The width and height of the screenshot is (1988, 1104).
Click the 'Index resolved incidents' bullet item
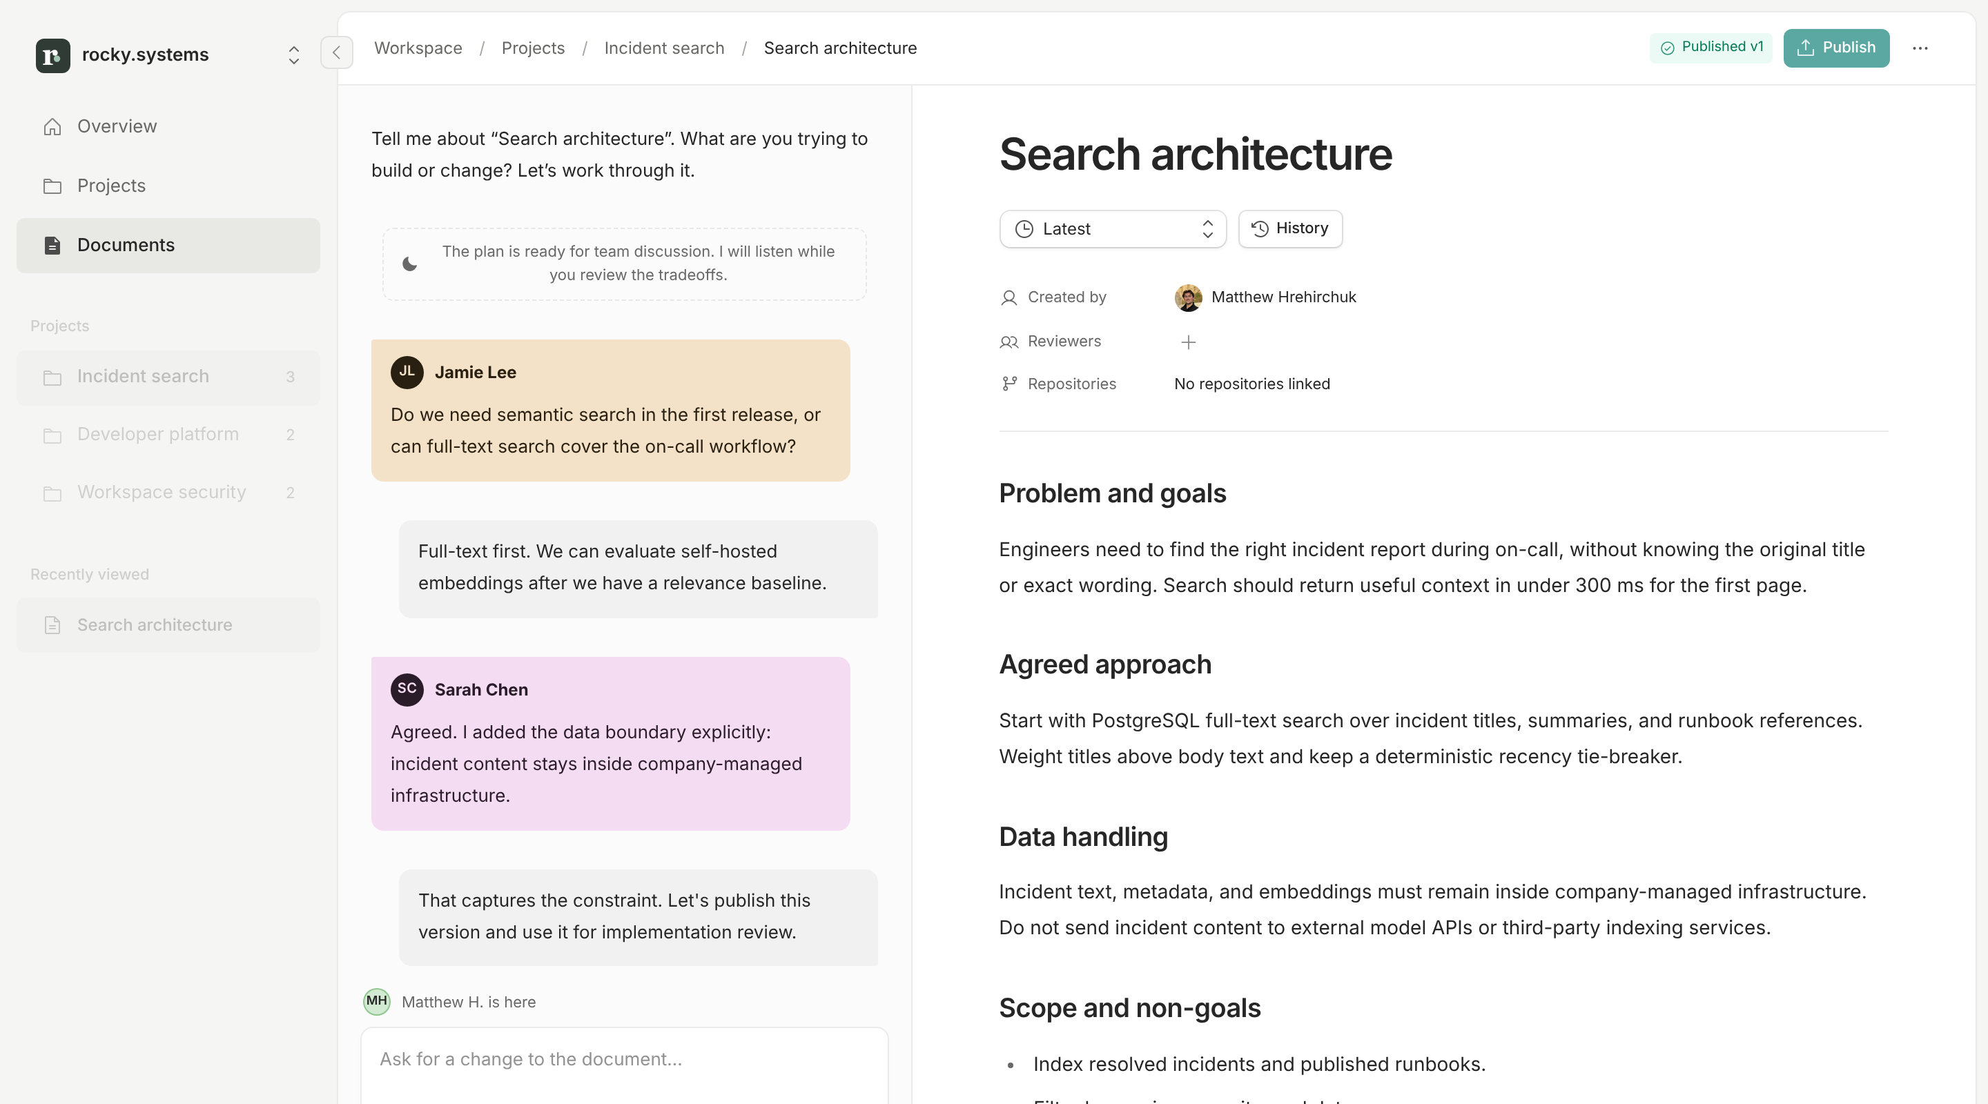point(1258,1065)
